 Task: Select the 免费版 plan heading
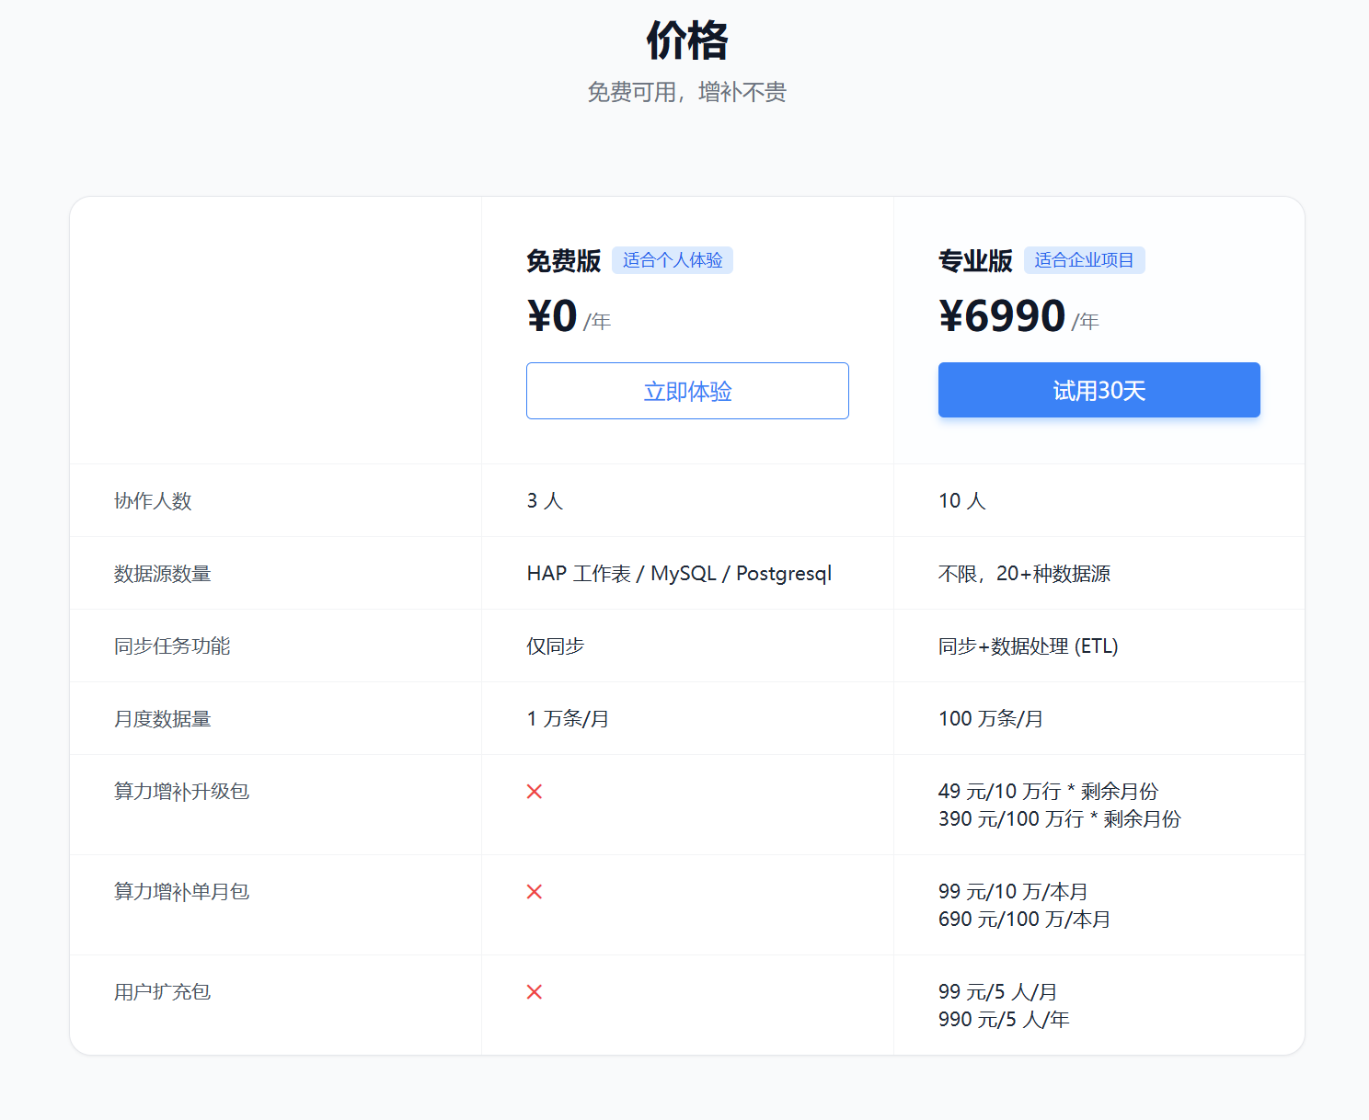pyautogui.click(x=563, y=261)
